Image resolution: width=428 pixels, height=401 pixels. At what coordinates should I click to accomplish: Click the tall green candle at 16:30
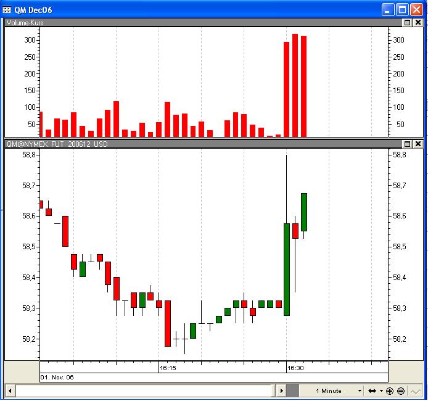click(x=287, y=270)
